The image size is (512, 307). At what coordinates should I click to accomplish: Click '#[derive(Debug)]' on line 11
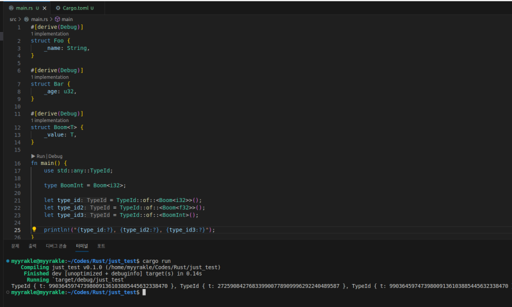[x=57, y=114]
